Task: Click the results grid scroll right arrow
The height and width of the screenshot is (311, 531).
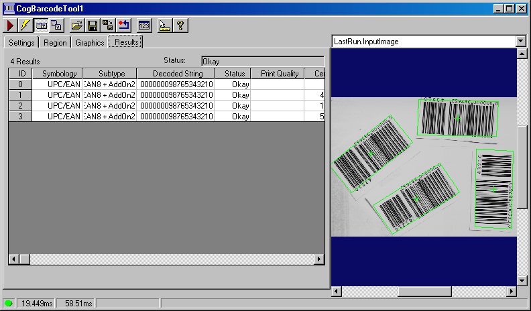Action: click(x=319, y=259)
